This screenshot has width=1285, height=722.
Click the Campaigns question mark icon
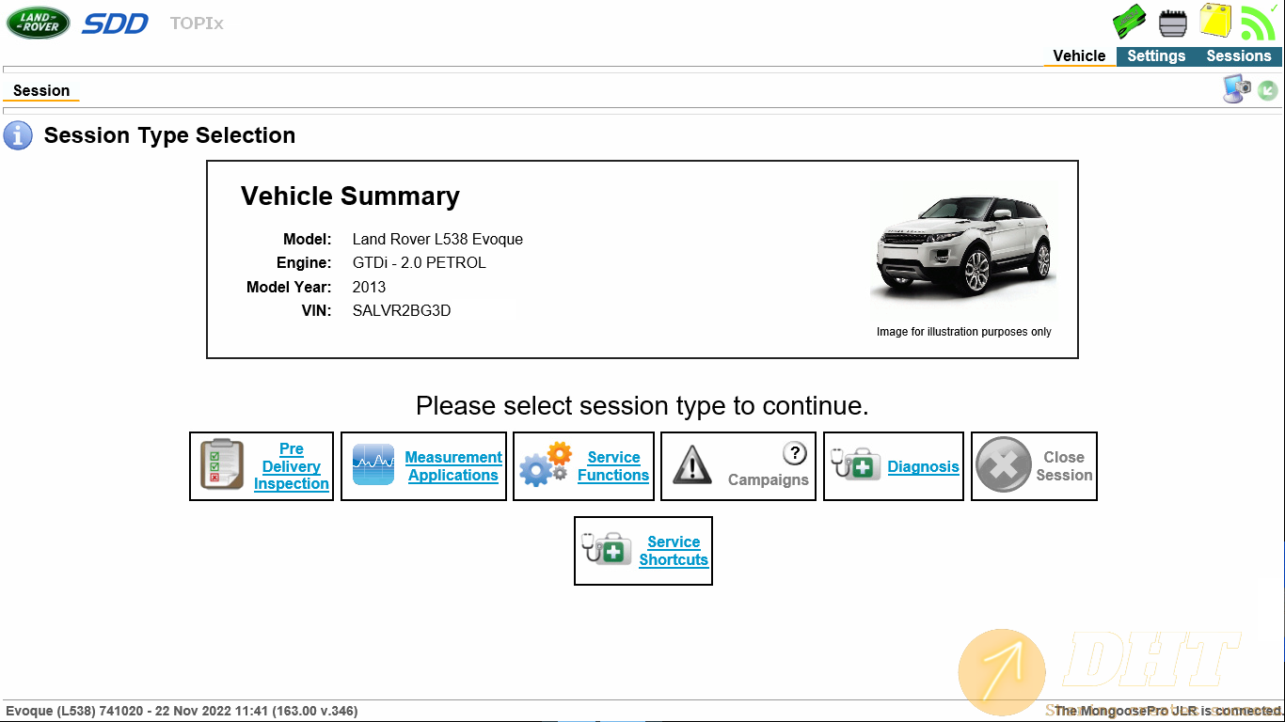[x=795, y=453]
